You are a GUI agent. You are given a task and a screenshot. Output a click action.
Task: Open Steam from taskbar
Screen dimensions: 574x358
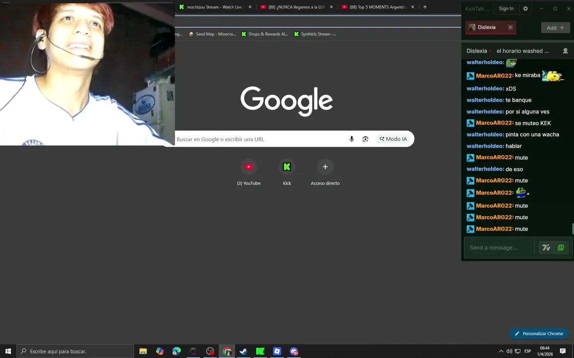[243, 352]
